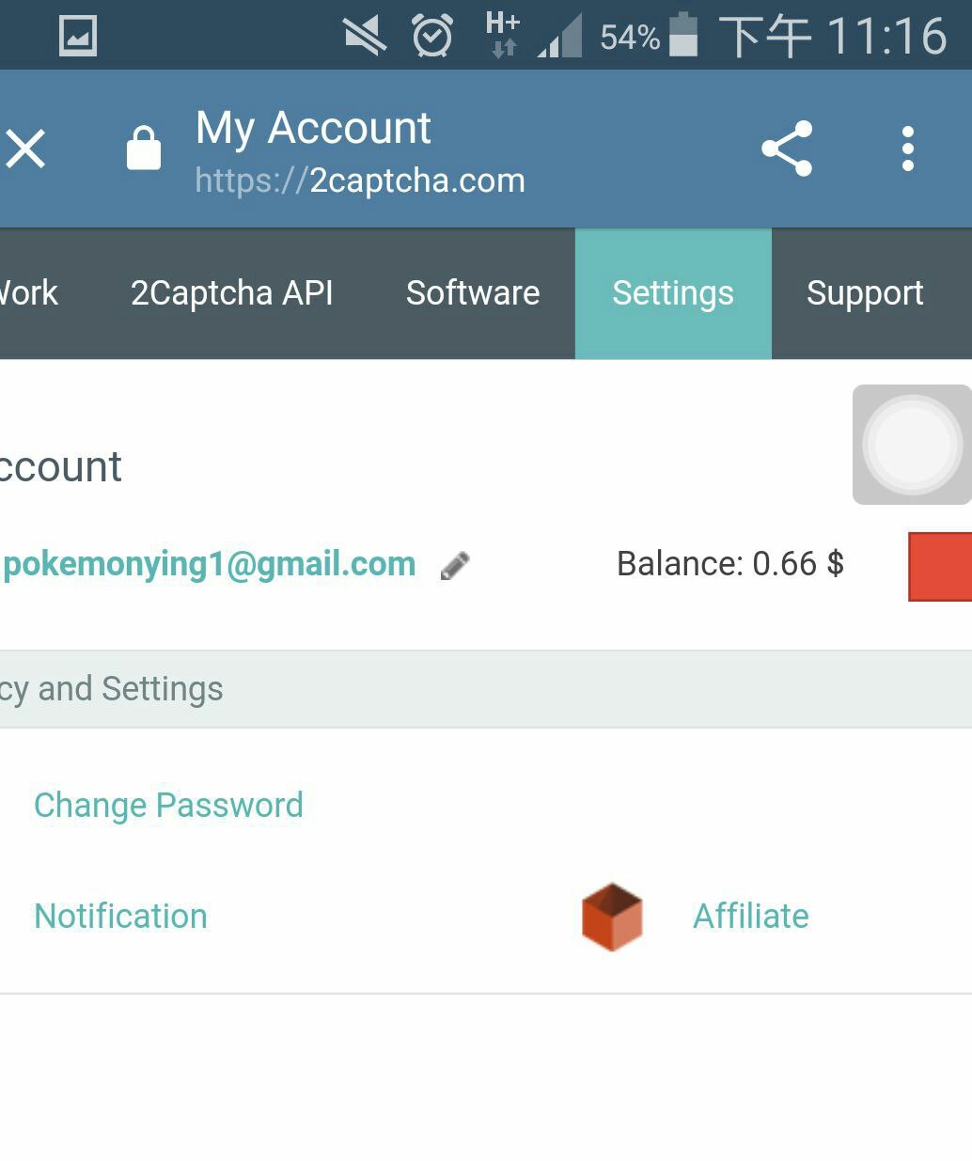Click the pencil edit icon beside email
The width and height of the screenshot is (972, 1161).
(455, 566)
